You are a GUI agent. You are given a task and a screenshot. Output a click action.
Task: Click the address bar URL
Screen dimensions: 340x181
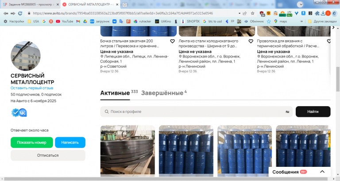123,13
